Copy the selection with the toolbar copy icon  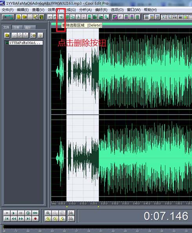click(x=72, y=17)
